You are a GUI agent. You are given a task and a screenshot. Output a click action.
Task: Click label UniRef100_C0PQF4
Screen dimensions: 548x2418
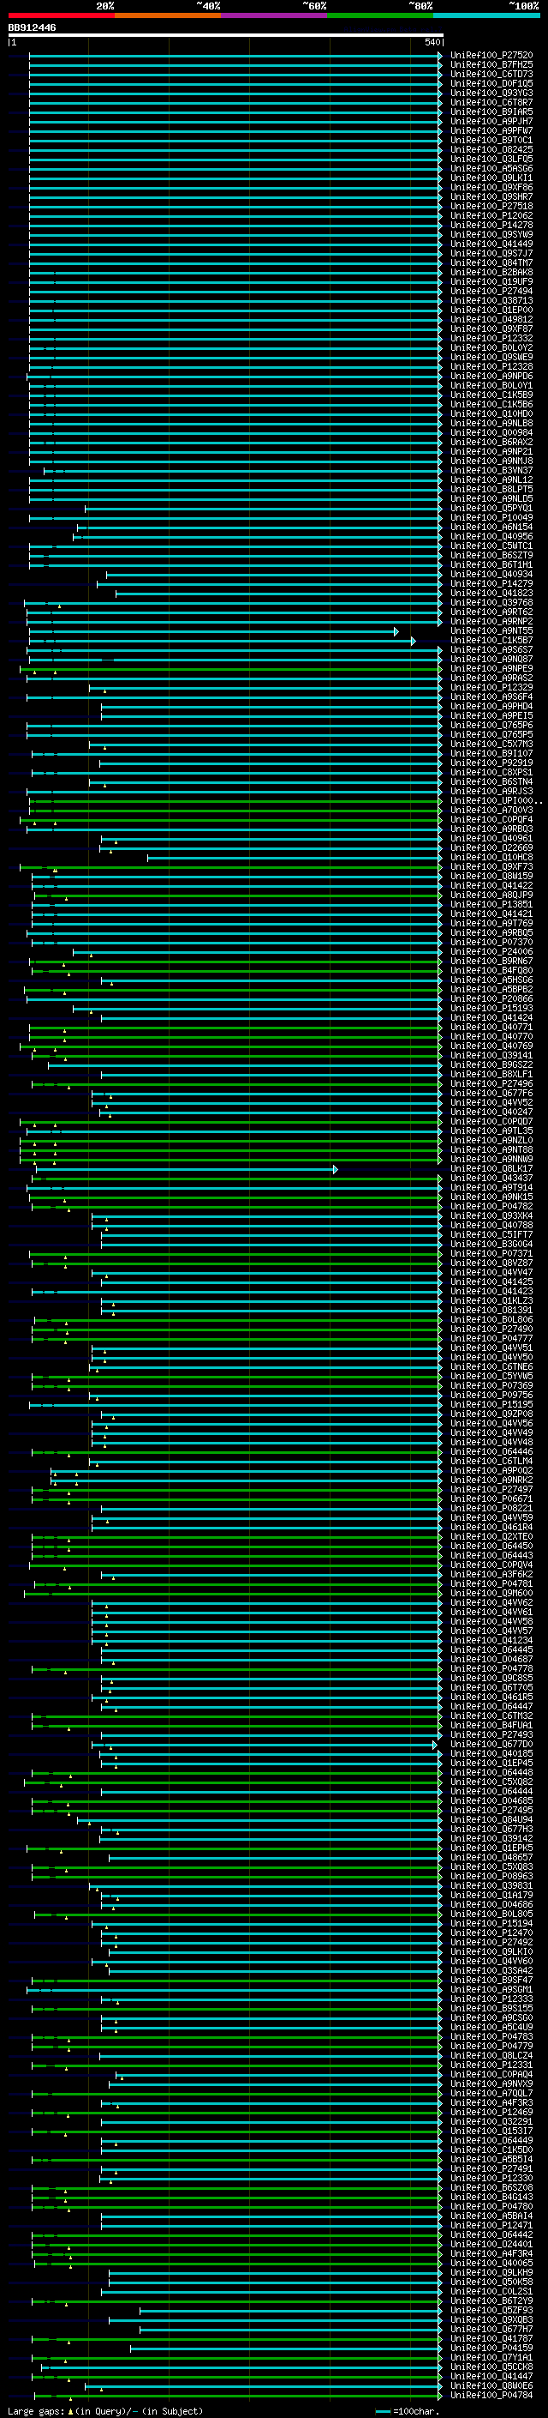[x=491, y=819]
